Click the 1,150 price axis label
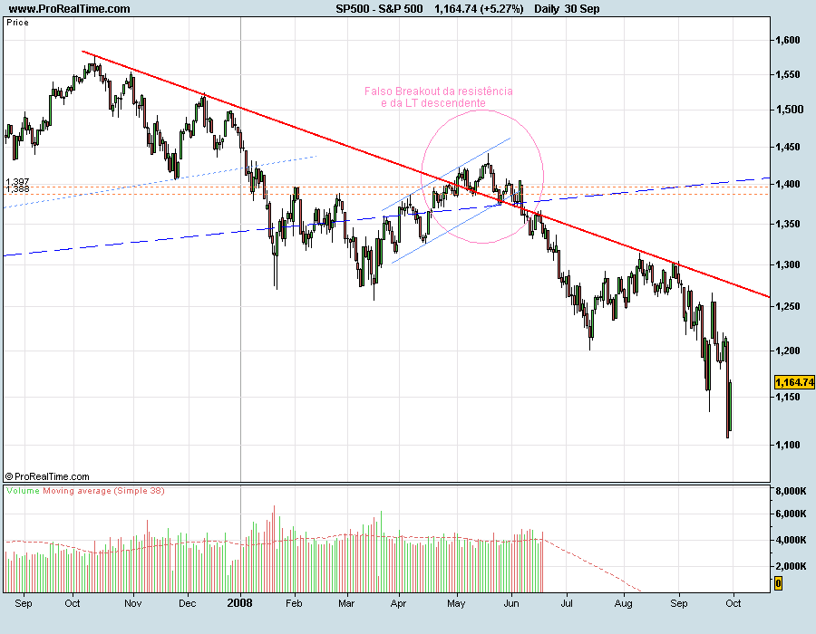Viewport: 816px width, 634px height. 787,397
